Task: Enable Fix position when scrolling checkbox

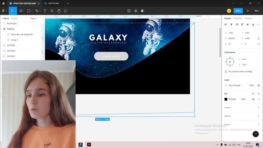Action: (226, 72)
